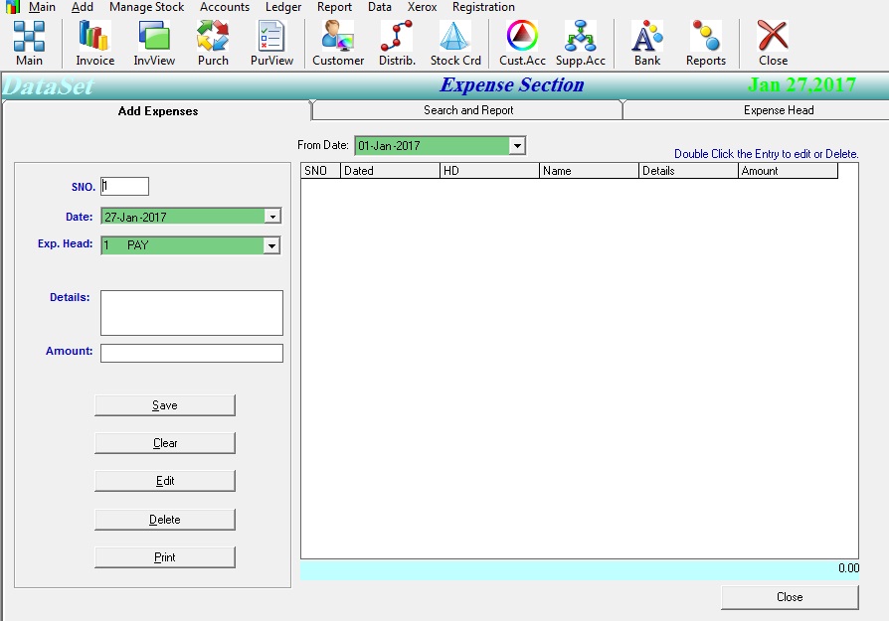Open the Purch purchase icon

click(x=213, y=44)
